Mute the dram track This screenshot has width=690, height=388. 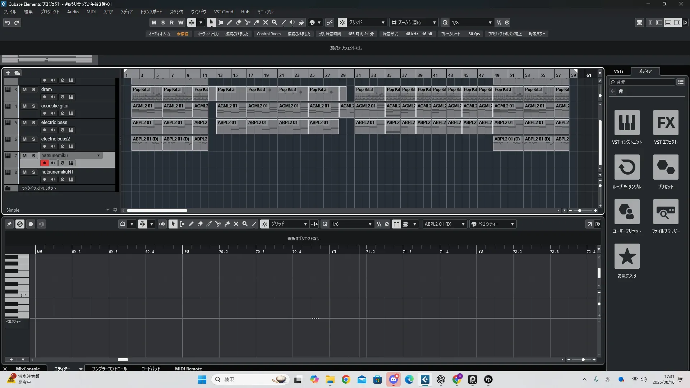pyautogui.click(x=24, y=89)
